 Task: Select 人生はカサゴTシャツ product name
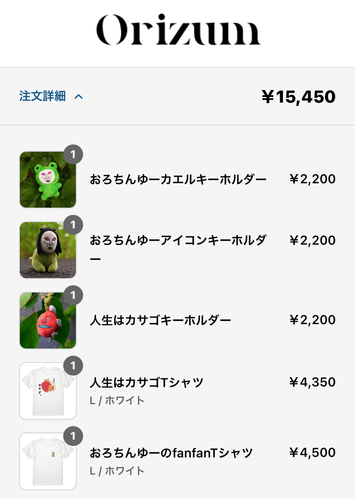click(147, 383)
